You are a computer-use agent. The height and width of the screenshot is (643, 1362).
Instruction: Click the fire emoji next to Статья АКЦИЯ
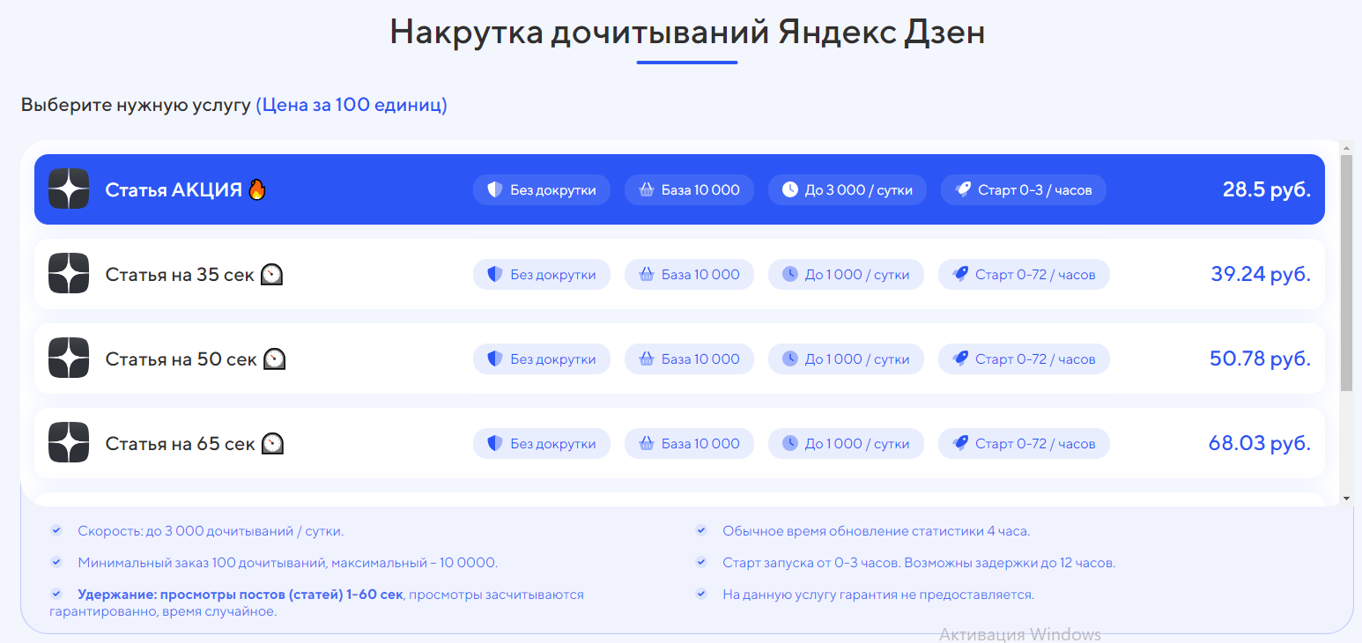point(257,188)
